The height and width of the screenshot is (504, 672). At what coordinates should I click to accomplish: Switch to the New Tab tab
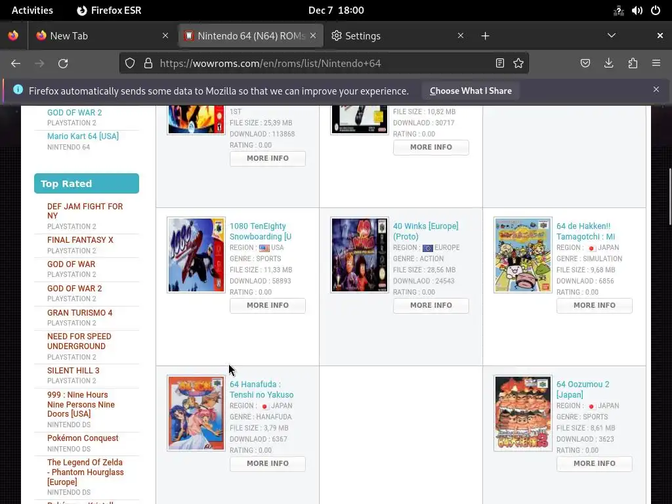click(103, 35)
